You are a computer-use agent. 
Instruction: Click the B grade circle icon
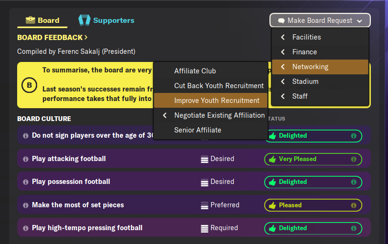(29, 85)
